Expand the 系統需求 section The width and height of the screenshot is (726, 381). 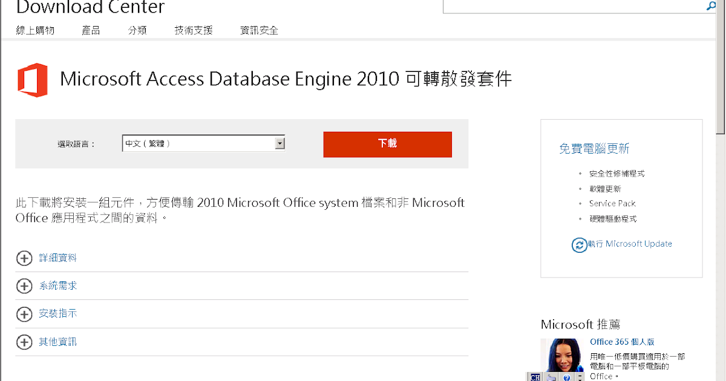58,285
